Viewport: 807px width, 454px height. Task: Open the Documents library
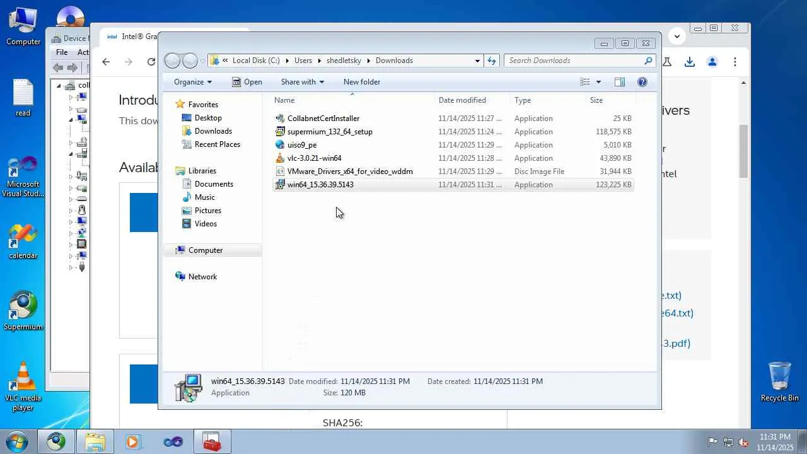click(x=214, y=184)
